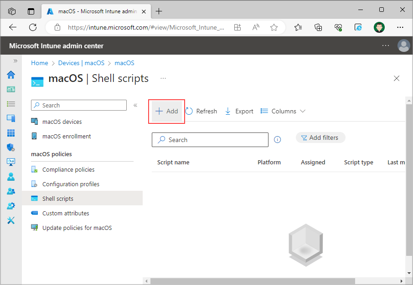Click the macOS breadcrumb link
This screenshot has height=285, width=413.
point(124,63)
